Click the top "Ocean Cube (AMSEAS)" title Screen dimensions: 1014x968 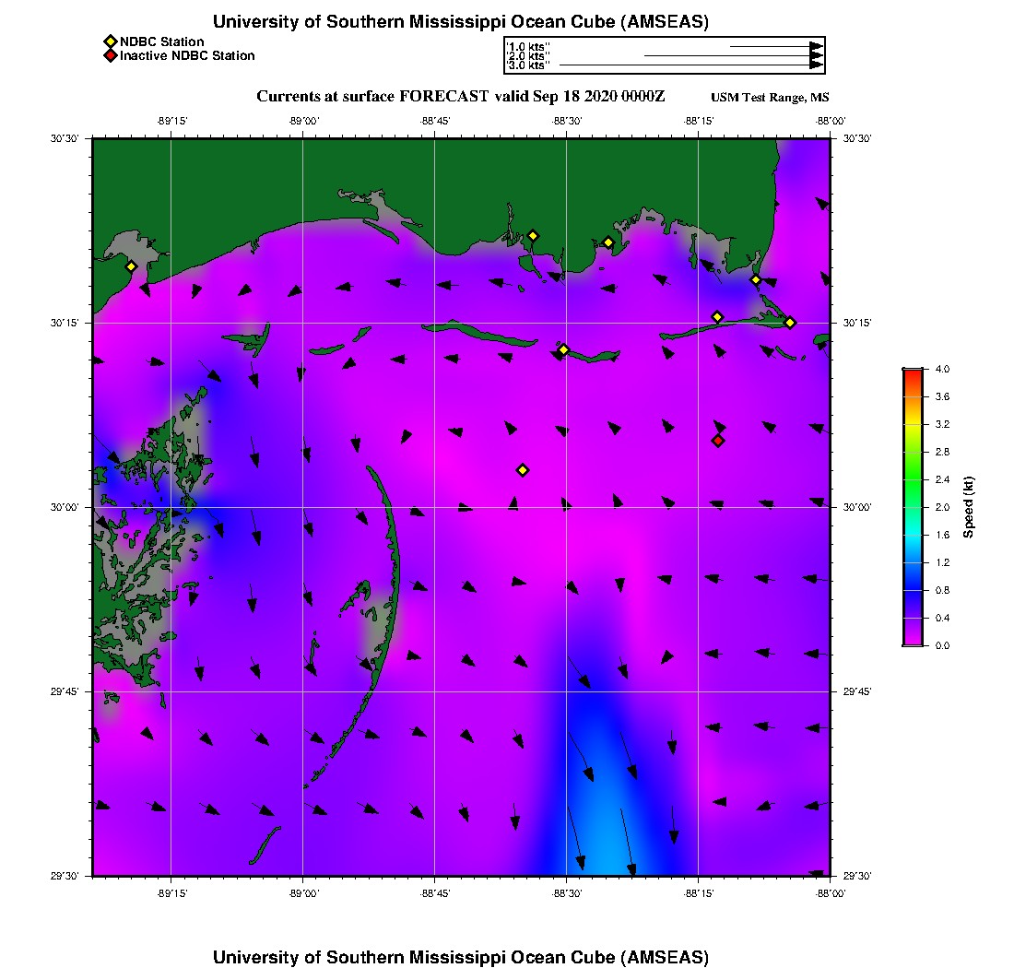pyautogui.click(x=461, y=22)
